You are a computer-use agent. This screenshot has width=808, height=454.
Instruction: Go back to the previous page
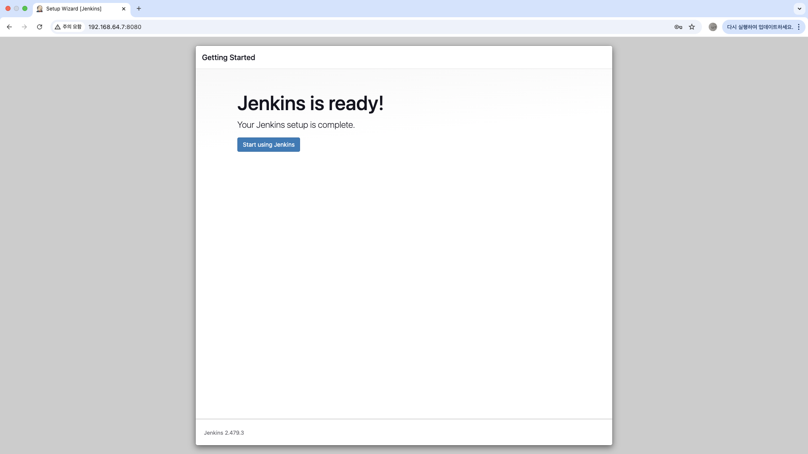[x=9, y=27]
